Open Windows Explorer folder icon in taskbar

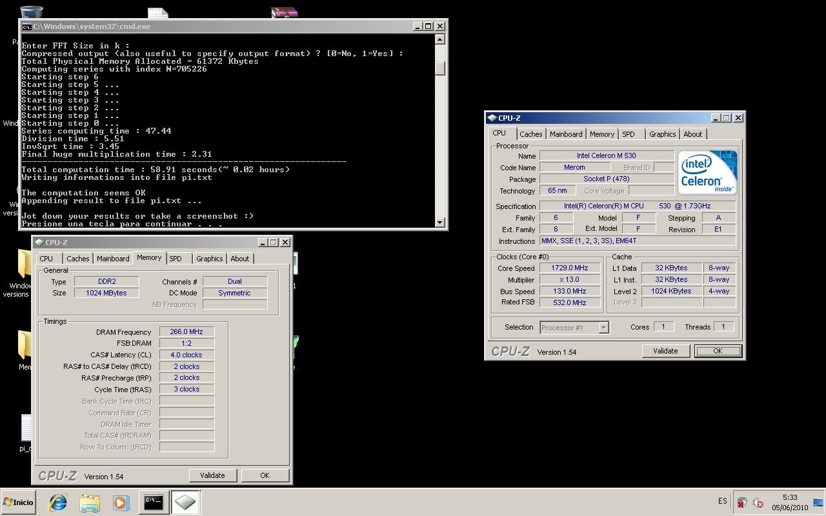[x=90, y=502]
